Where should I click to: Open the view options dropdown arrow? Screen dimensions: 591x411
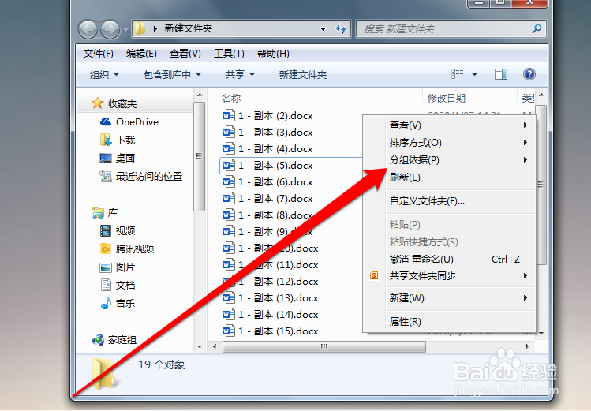pyautogui.click(x=474, y=74)
